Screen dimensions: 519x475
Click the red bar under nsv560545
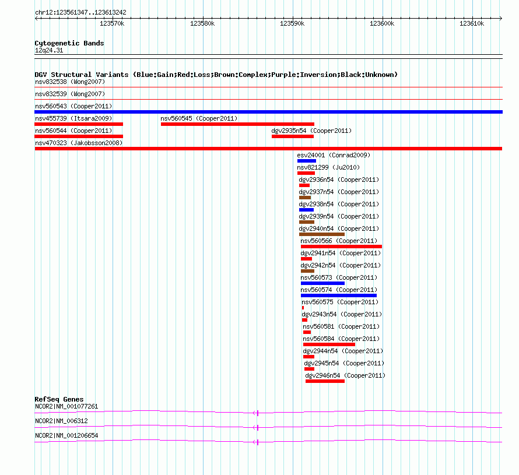coord(237,124)
